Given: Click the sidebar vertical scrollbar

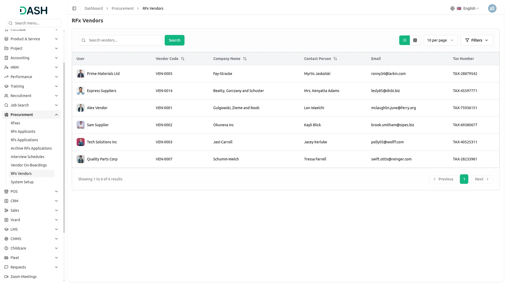Looking at the screenshot, I should pyautogui.click(x=64, y=147).
